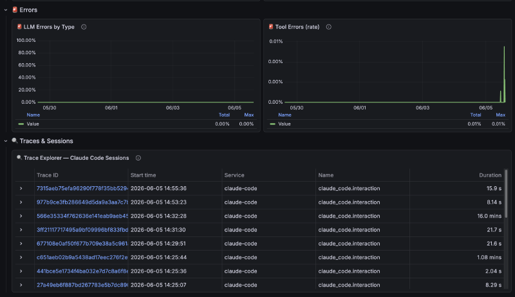
Task: Click the Tool Errors (rate) panel title
Action: [297, 27]
